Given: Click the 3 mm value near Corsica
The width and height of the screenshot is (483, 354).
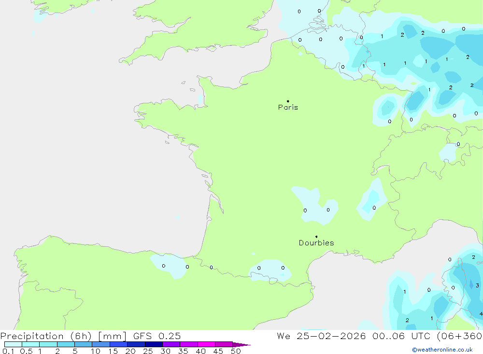Looking at the screenshot, I should point(478,285).
